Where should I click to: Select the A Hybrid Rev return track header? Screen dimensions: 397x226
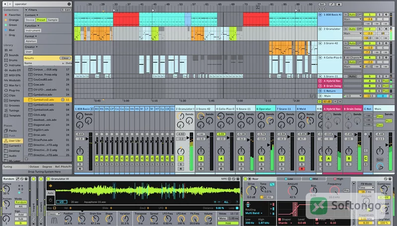[330, 81]
